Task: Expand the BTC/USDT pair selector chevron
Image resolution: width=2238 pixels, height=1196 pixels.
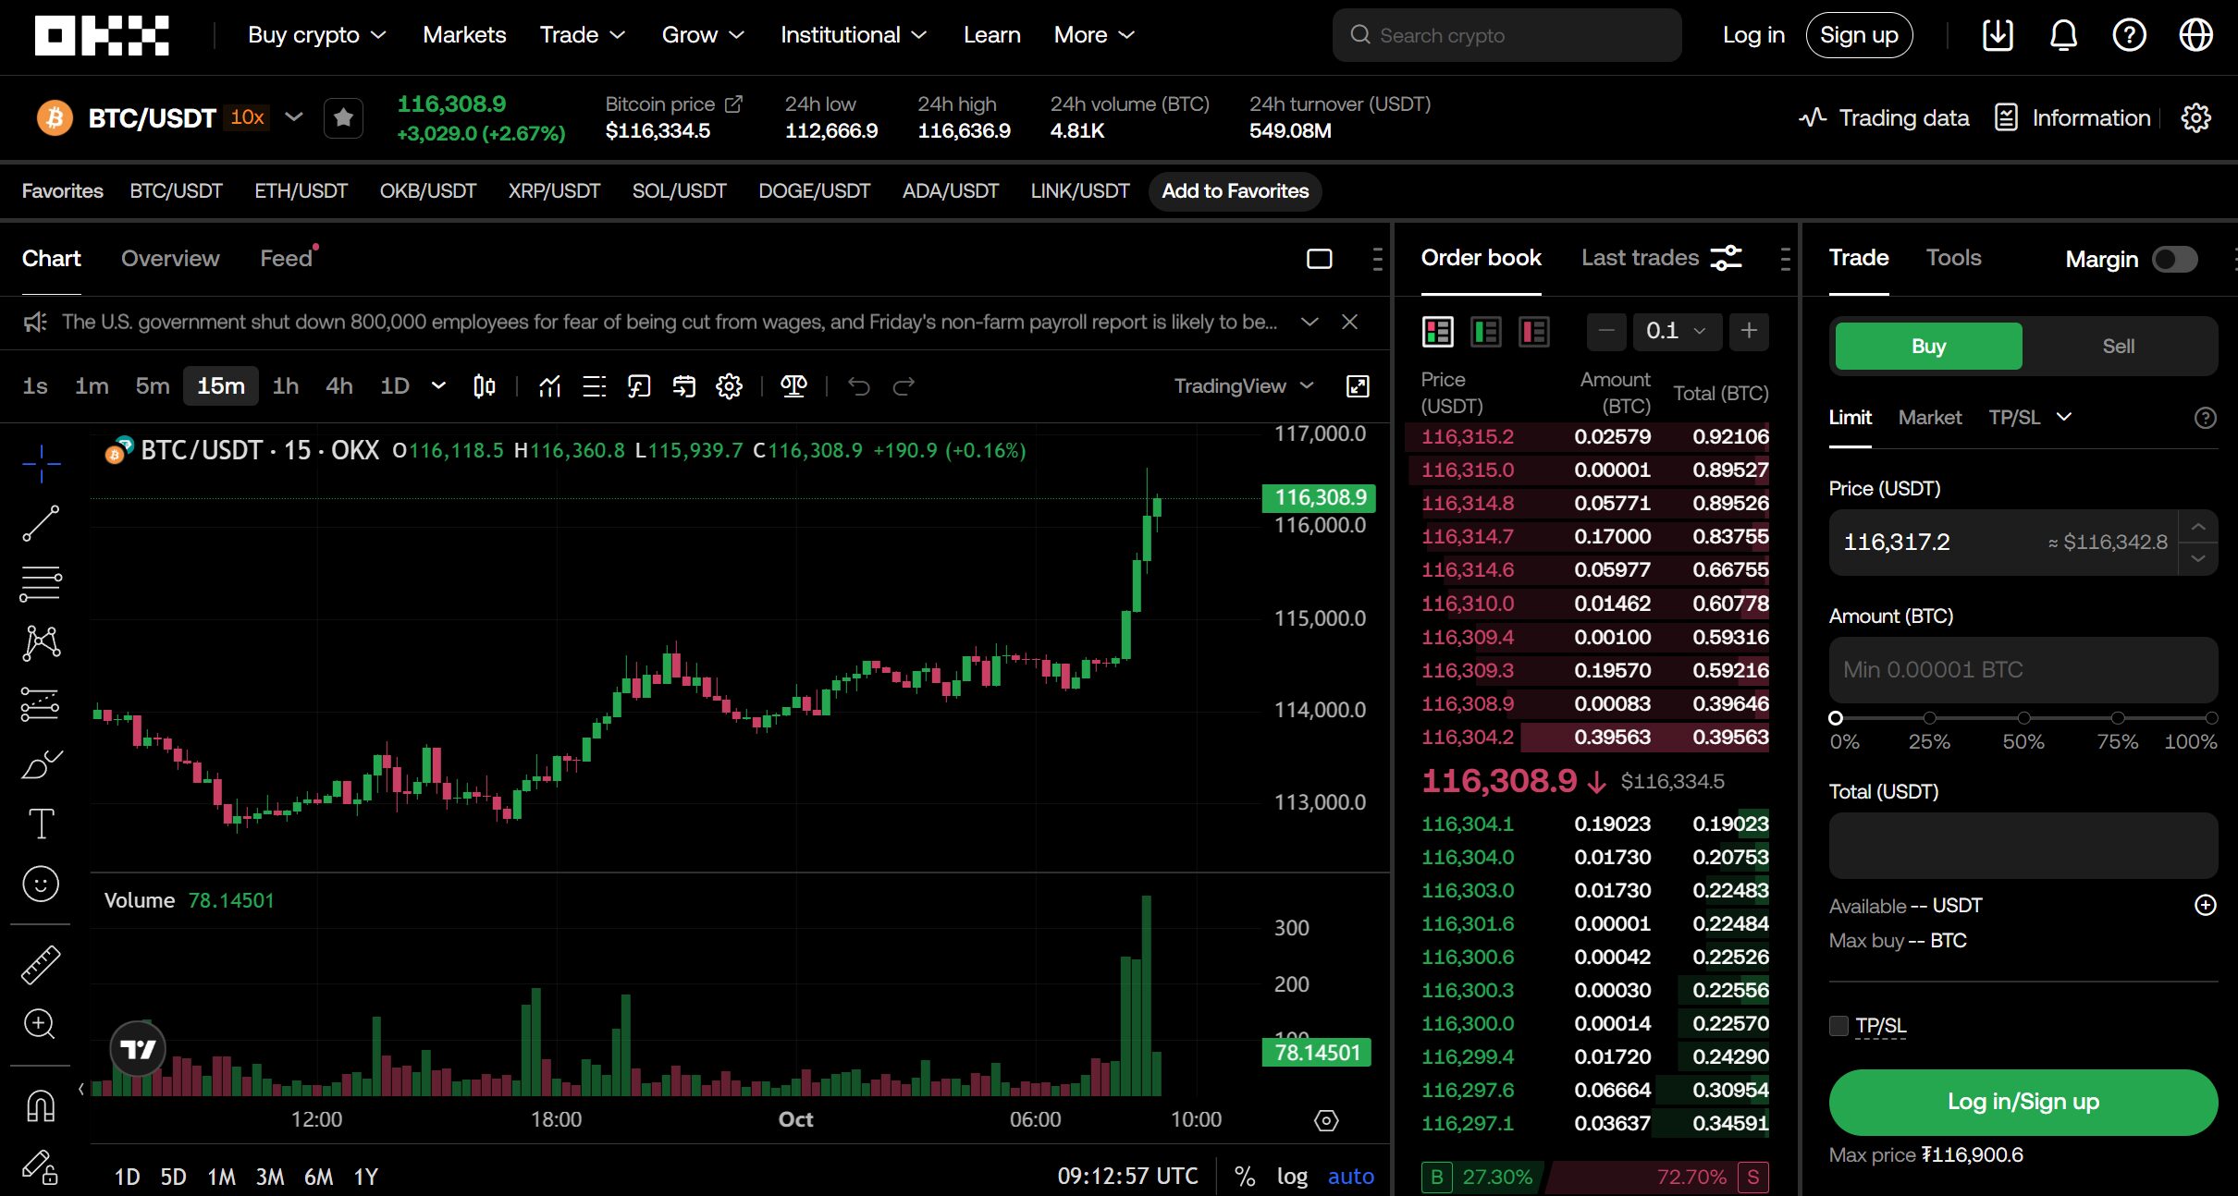Action: pyautogui.click(x=294, y=117)
